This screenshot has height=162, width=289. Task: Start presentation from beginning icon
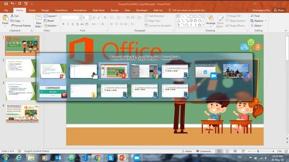pos(26,4)
